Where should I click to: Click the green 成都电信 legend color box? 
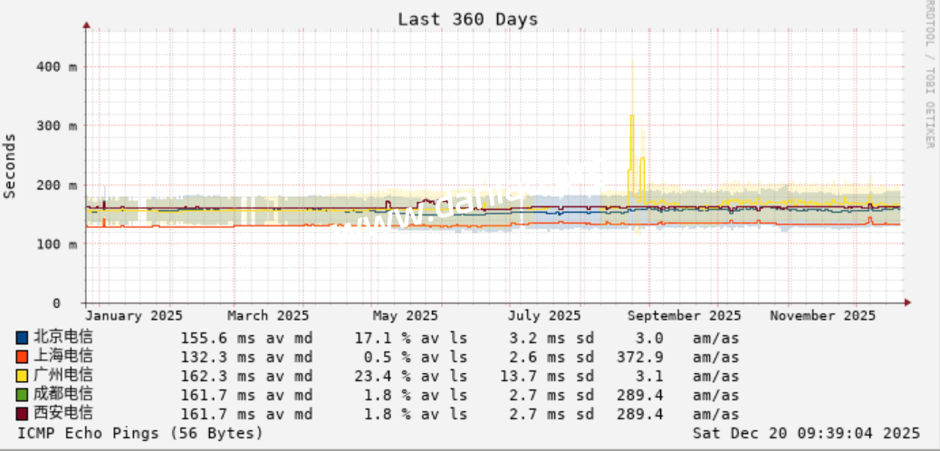(23, 395)
